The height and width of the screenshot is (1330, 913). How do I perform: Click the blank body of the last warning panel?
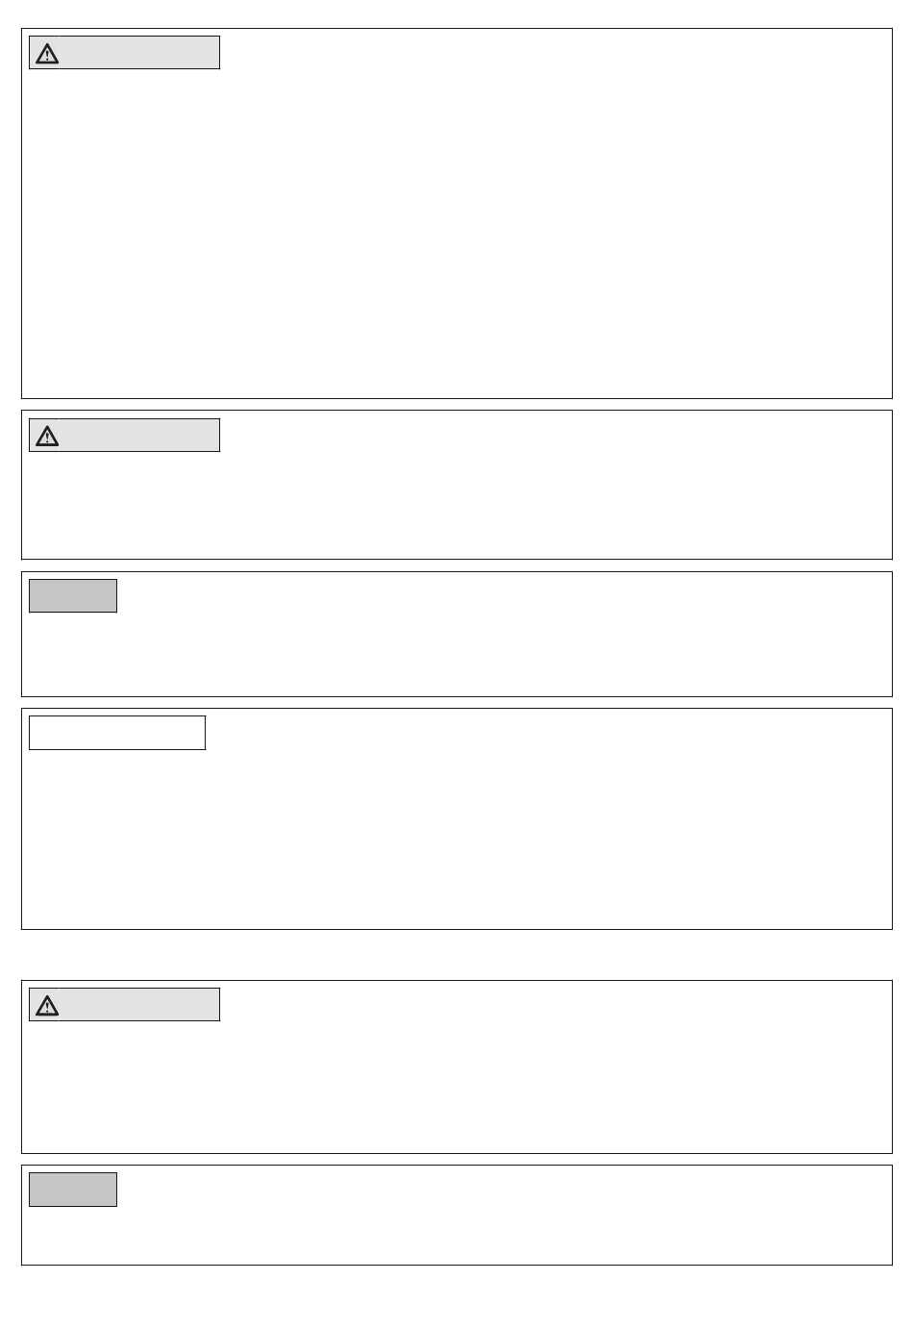pos(456,1086)
